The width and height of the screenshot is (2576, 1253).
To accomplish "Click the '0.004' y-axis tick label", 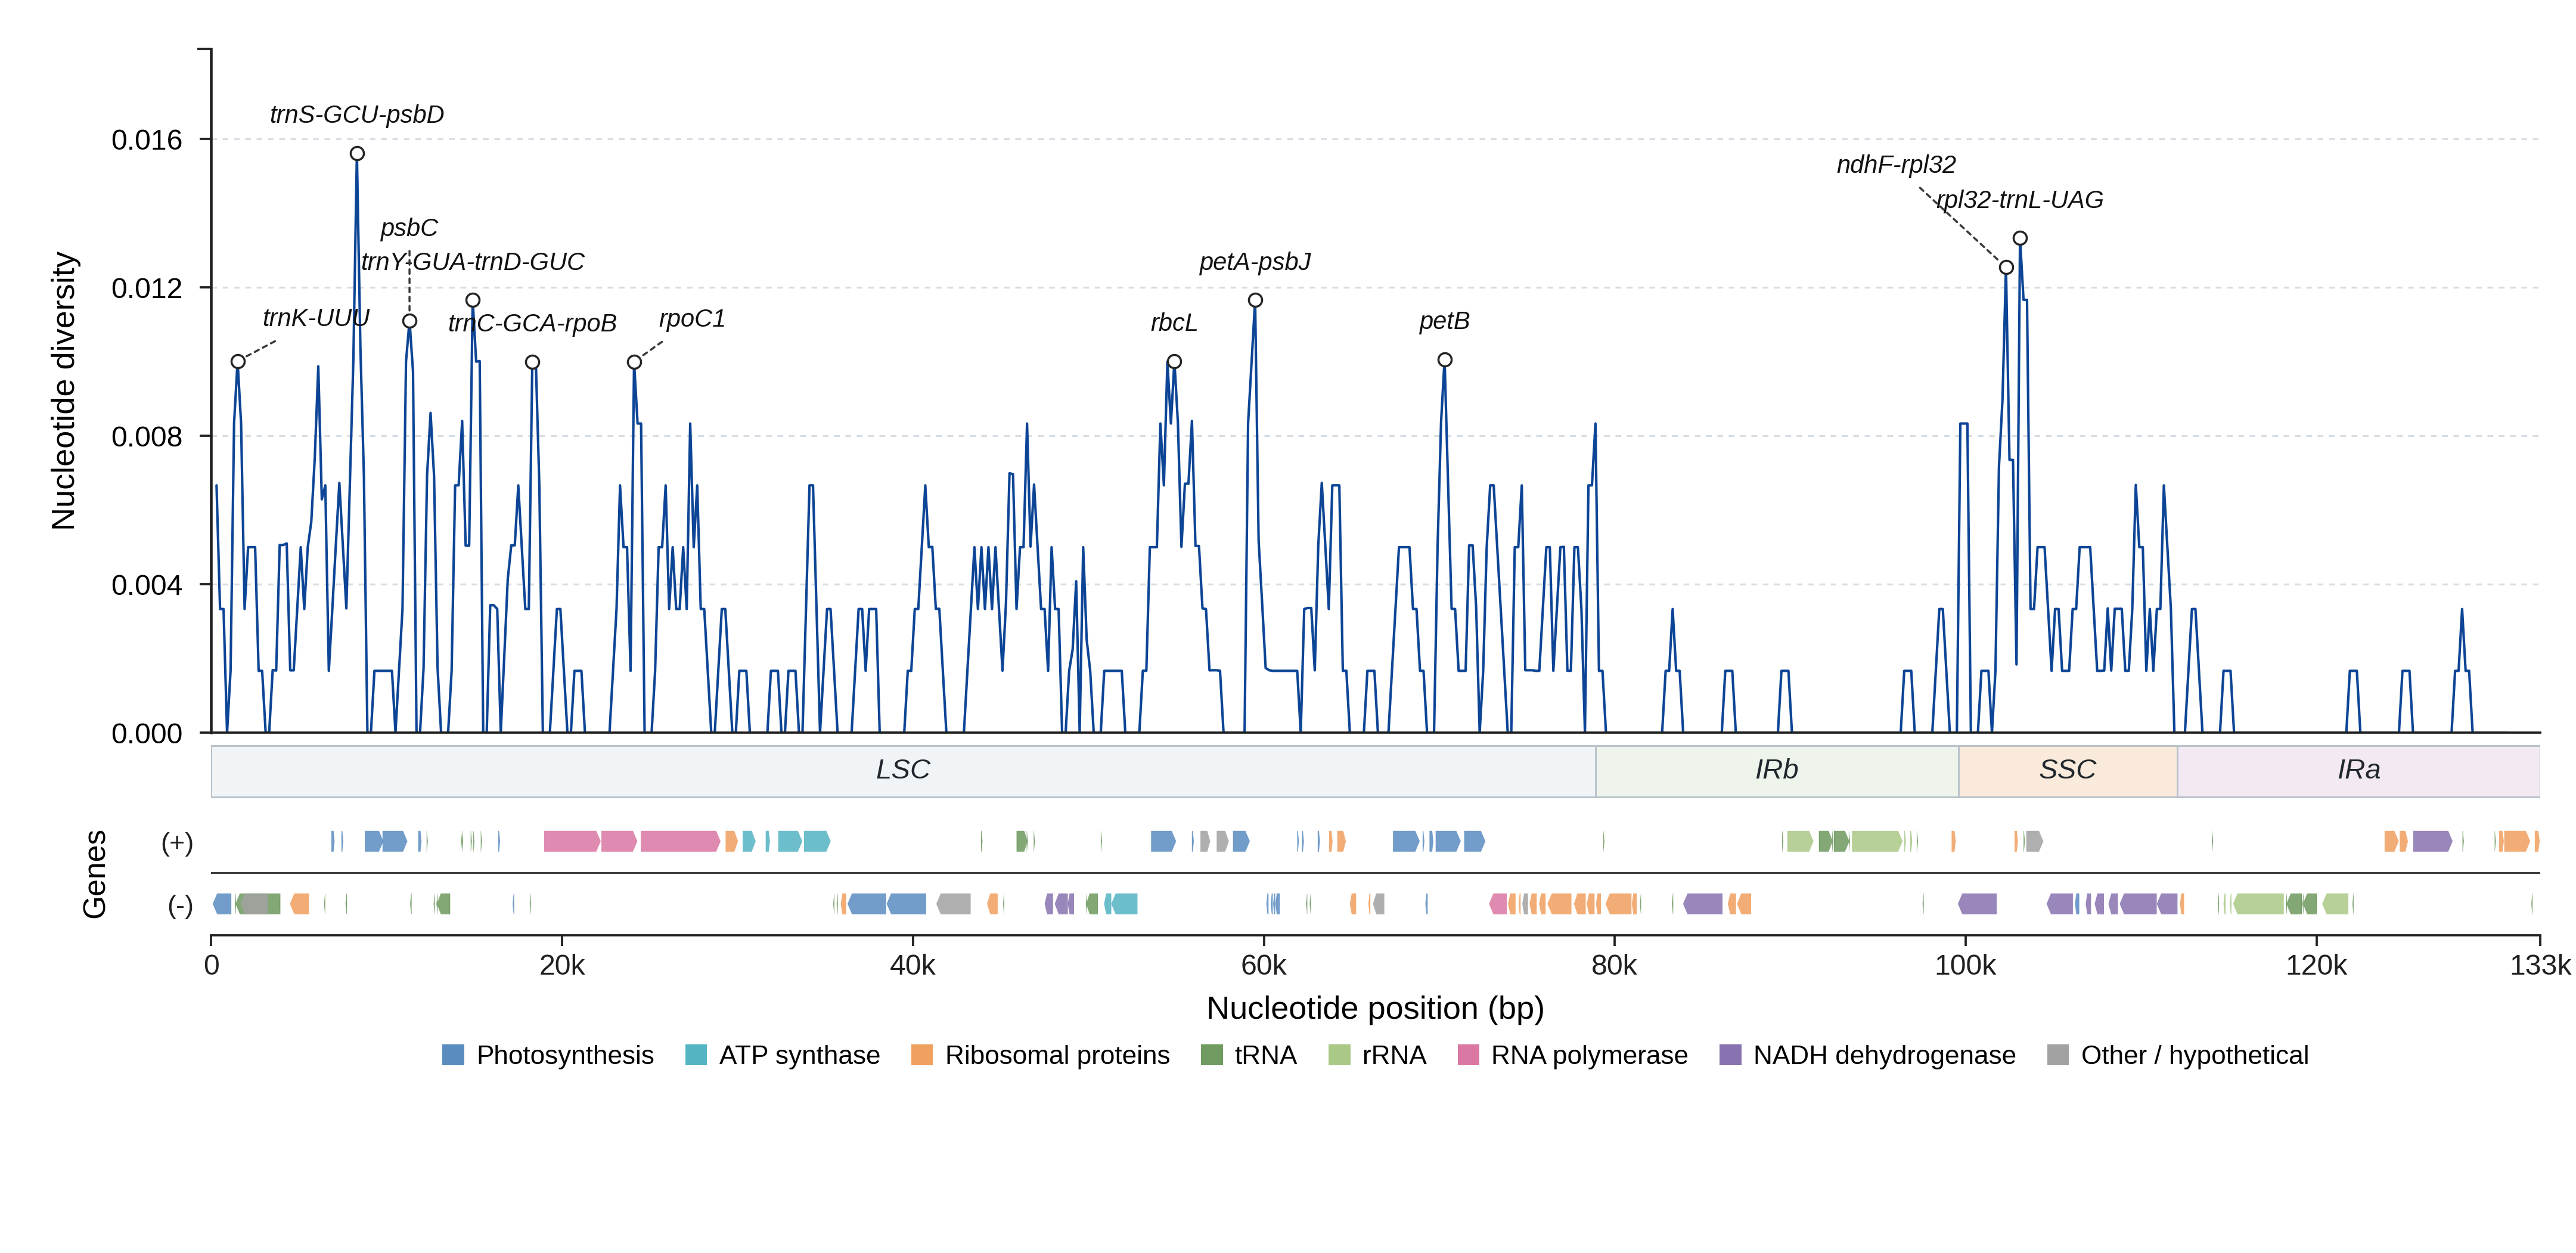I will pyautogui.click(x=147, y=585).
